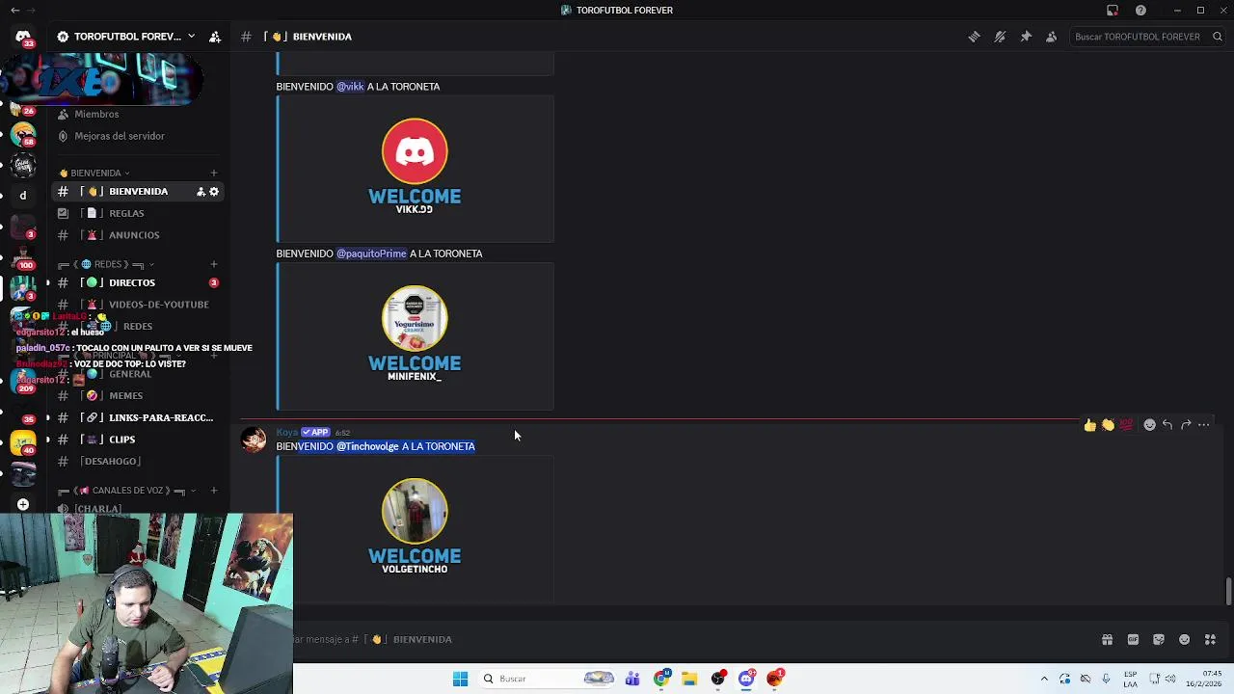
Task: React with 100 emoji
Action: (1126, 425)
